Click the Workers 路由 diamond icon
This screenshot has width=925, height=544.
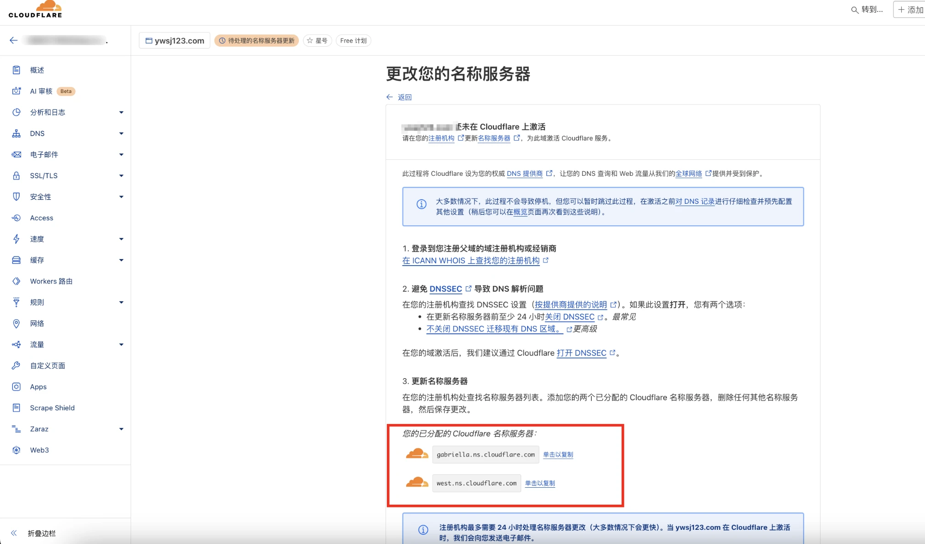[x=17, y=281]
